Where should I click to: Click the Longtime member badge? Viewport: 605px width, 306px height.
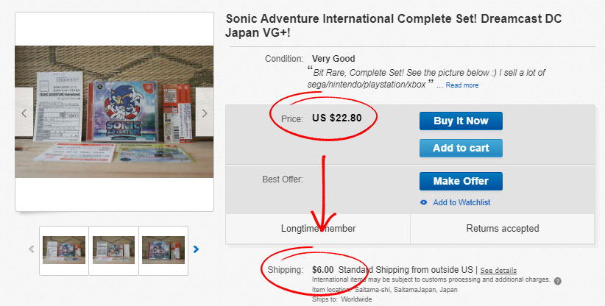tap(318, 229)
